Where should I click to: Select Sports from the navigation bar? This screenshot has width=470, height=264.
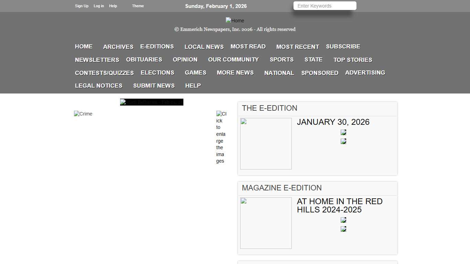[281, 59]
